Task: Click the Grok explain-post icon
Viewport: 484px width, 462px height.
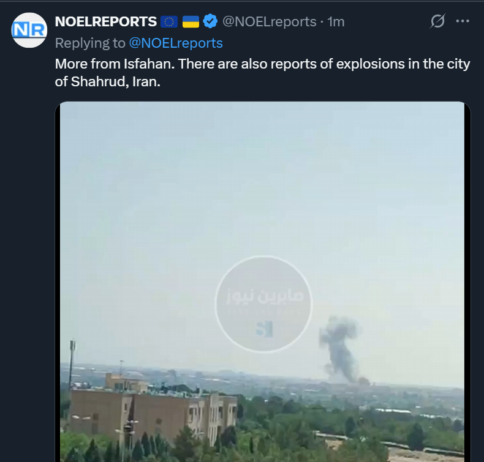Action: point(437,21)
